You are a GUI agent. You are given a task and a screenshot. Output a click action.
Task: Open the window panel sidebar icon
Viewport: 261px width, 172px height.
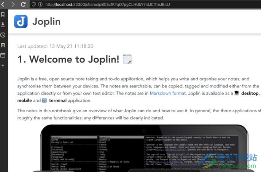pos(3,55)
